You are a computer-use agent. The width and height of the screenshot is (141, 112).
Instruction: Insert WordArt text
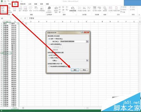click(x=124, y=7)
